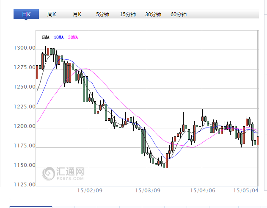Click the 15/02/09 date axis label
267x208 pixels.
(91, 191)
